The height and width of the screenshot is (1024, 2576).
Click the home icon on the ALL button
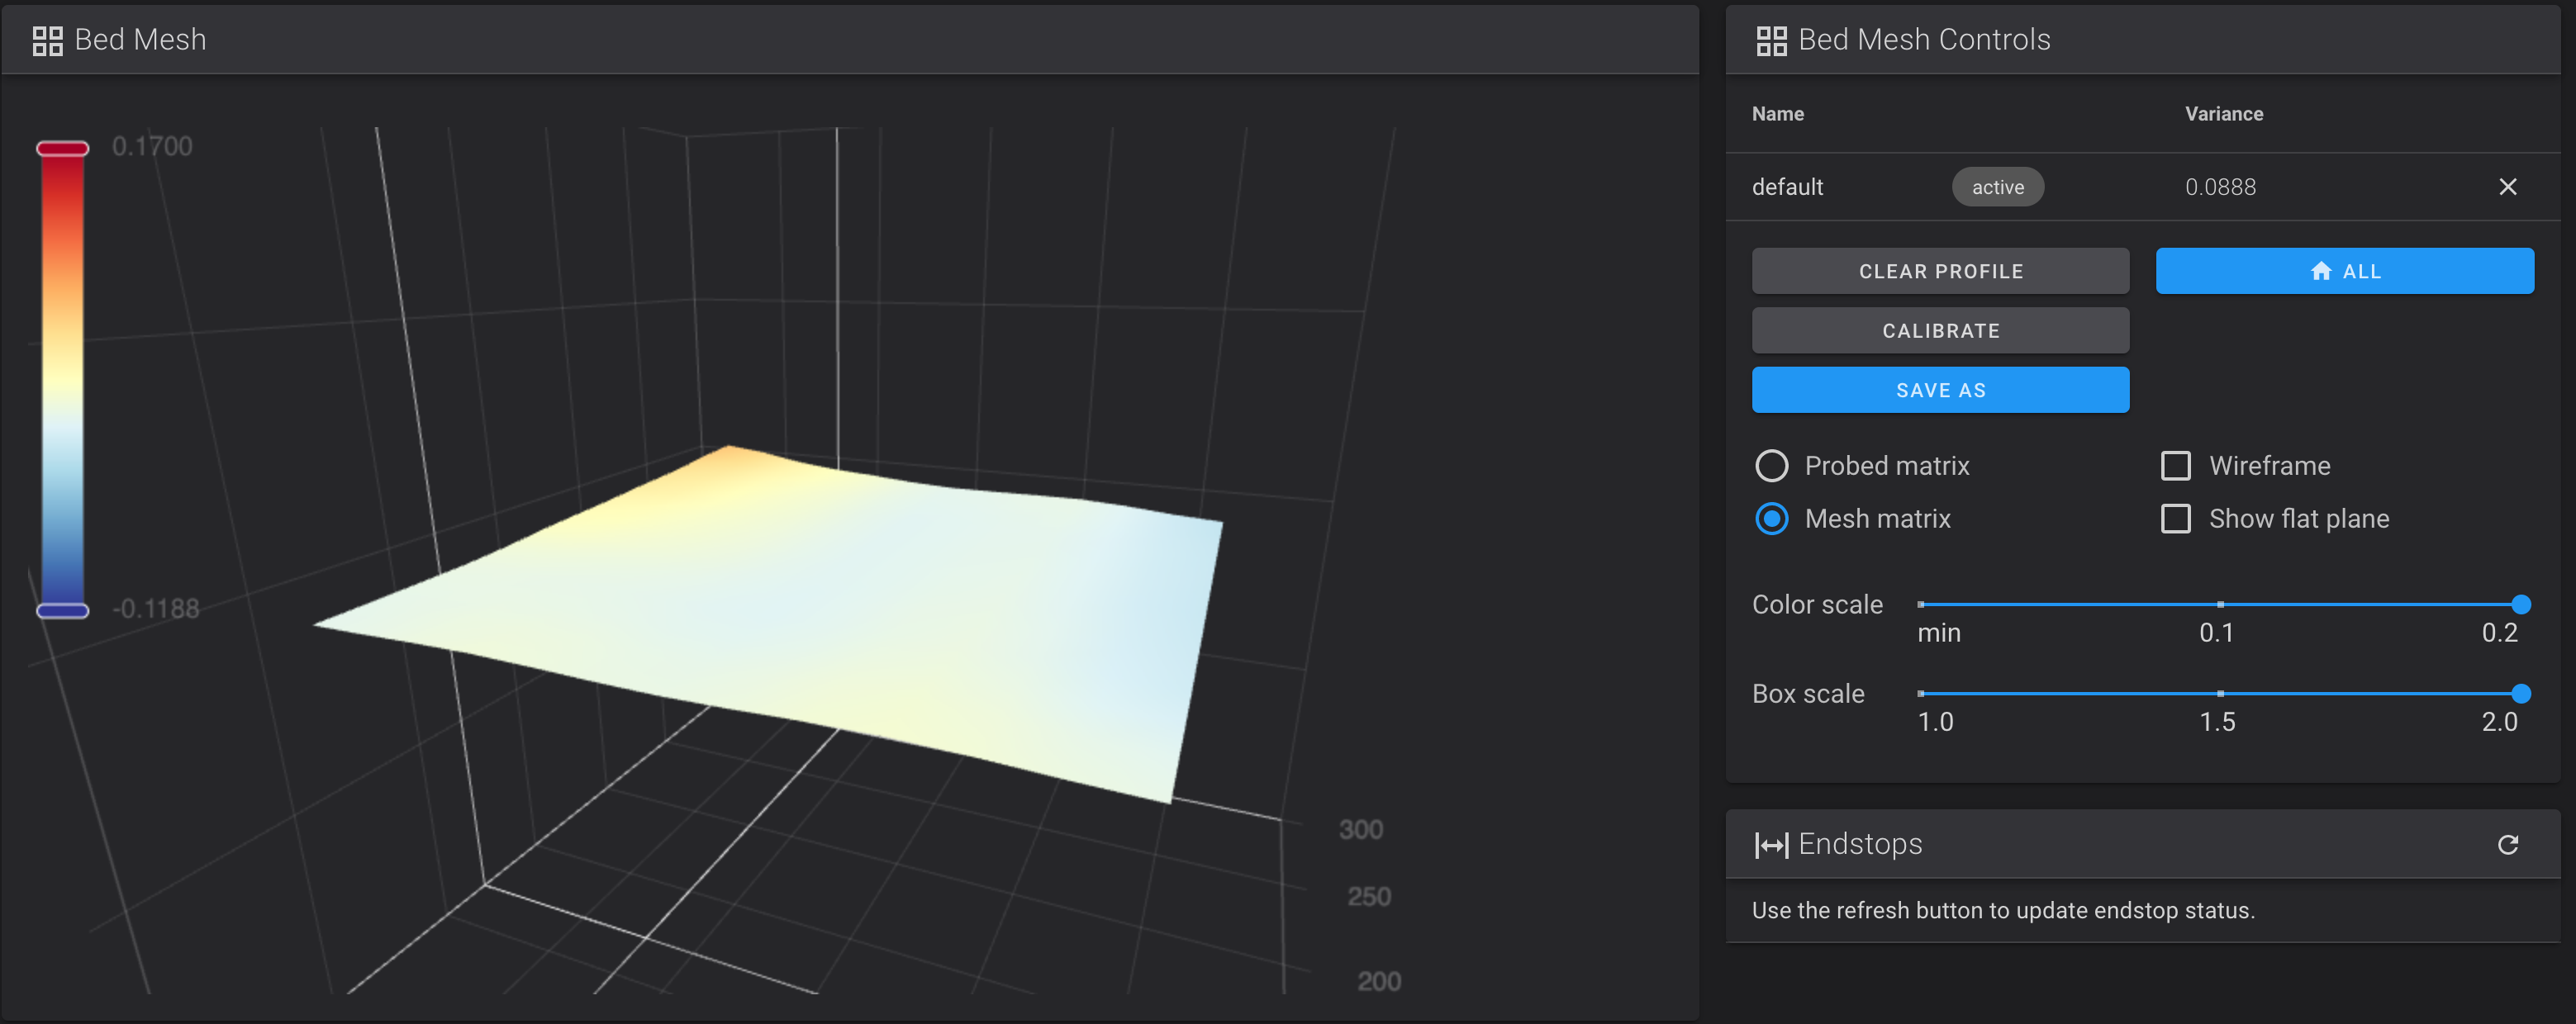2320,271
